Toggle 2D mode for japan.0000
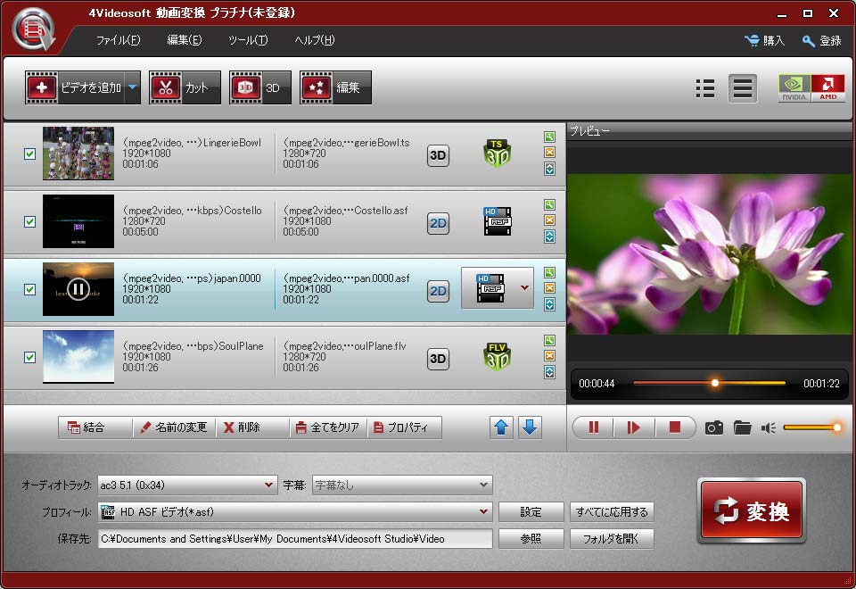This screenshot has height=589, width=856. [x=438, y=291]
